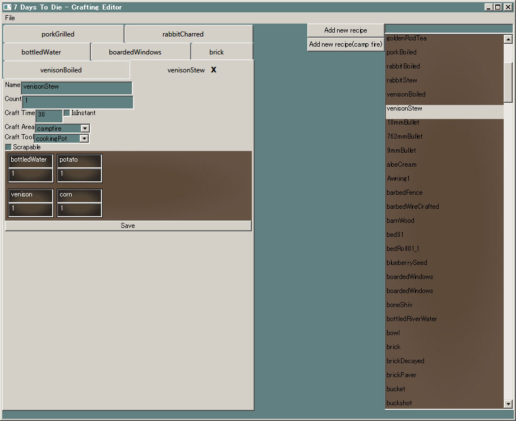Image resolution: width=516 pixels, height=421 pixels.
Task: Open the boardedWindows tab
Action: point(141,52)
